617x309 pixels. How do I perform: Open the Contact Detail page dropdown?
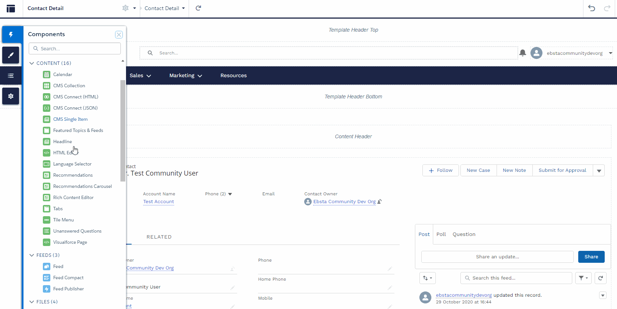click(x=164, y=8)
